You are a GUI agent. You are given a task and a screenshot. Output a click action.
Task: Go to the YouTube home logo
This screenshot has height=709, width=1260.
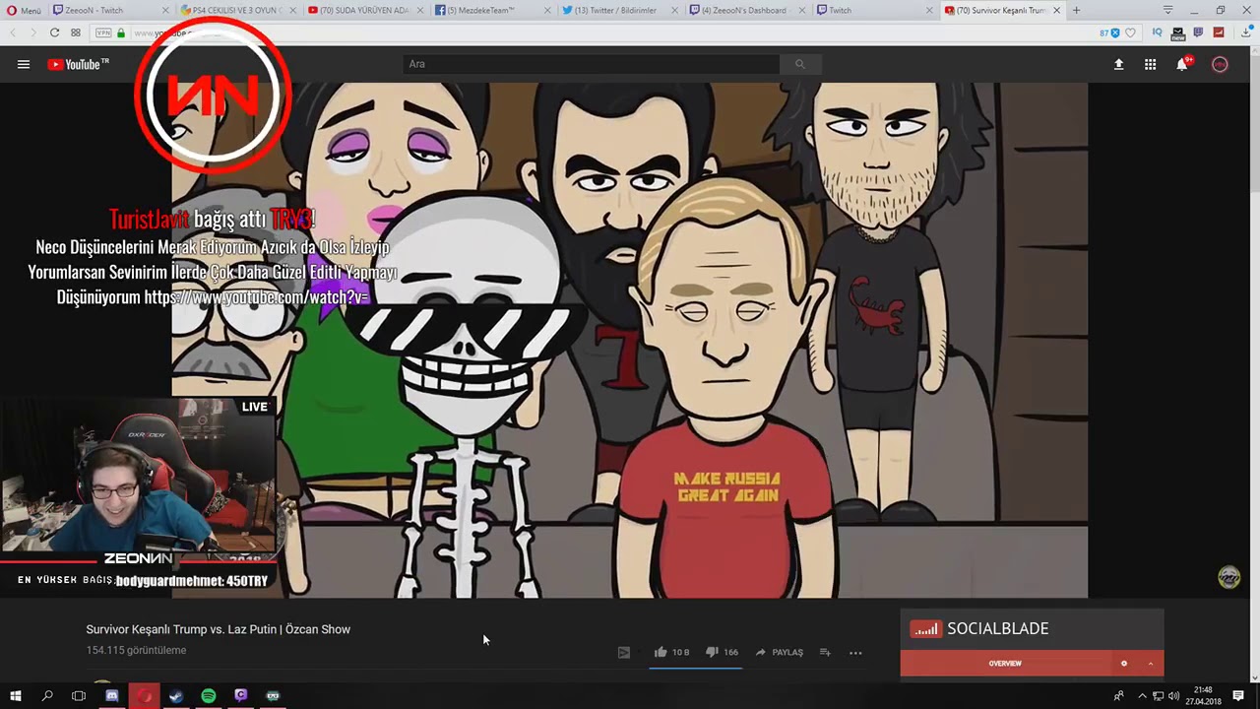pyautogui.click(x=78, y=65)
